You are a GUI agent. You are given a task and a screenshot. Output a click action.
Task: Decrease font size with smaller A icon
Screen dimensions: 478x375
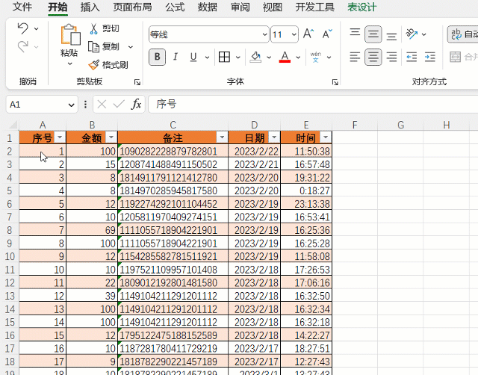pyautogui.click(x=327, y=34)
